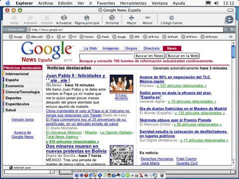239x179 pixels.
Task: Open the Apple menu
Action: click(8, 3)
